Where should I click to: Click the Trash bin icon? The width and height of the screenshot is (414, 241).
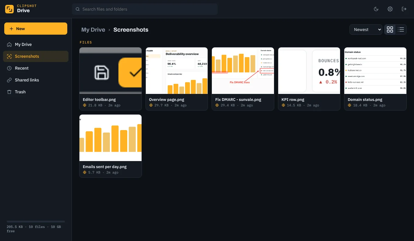9,92
